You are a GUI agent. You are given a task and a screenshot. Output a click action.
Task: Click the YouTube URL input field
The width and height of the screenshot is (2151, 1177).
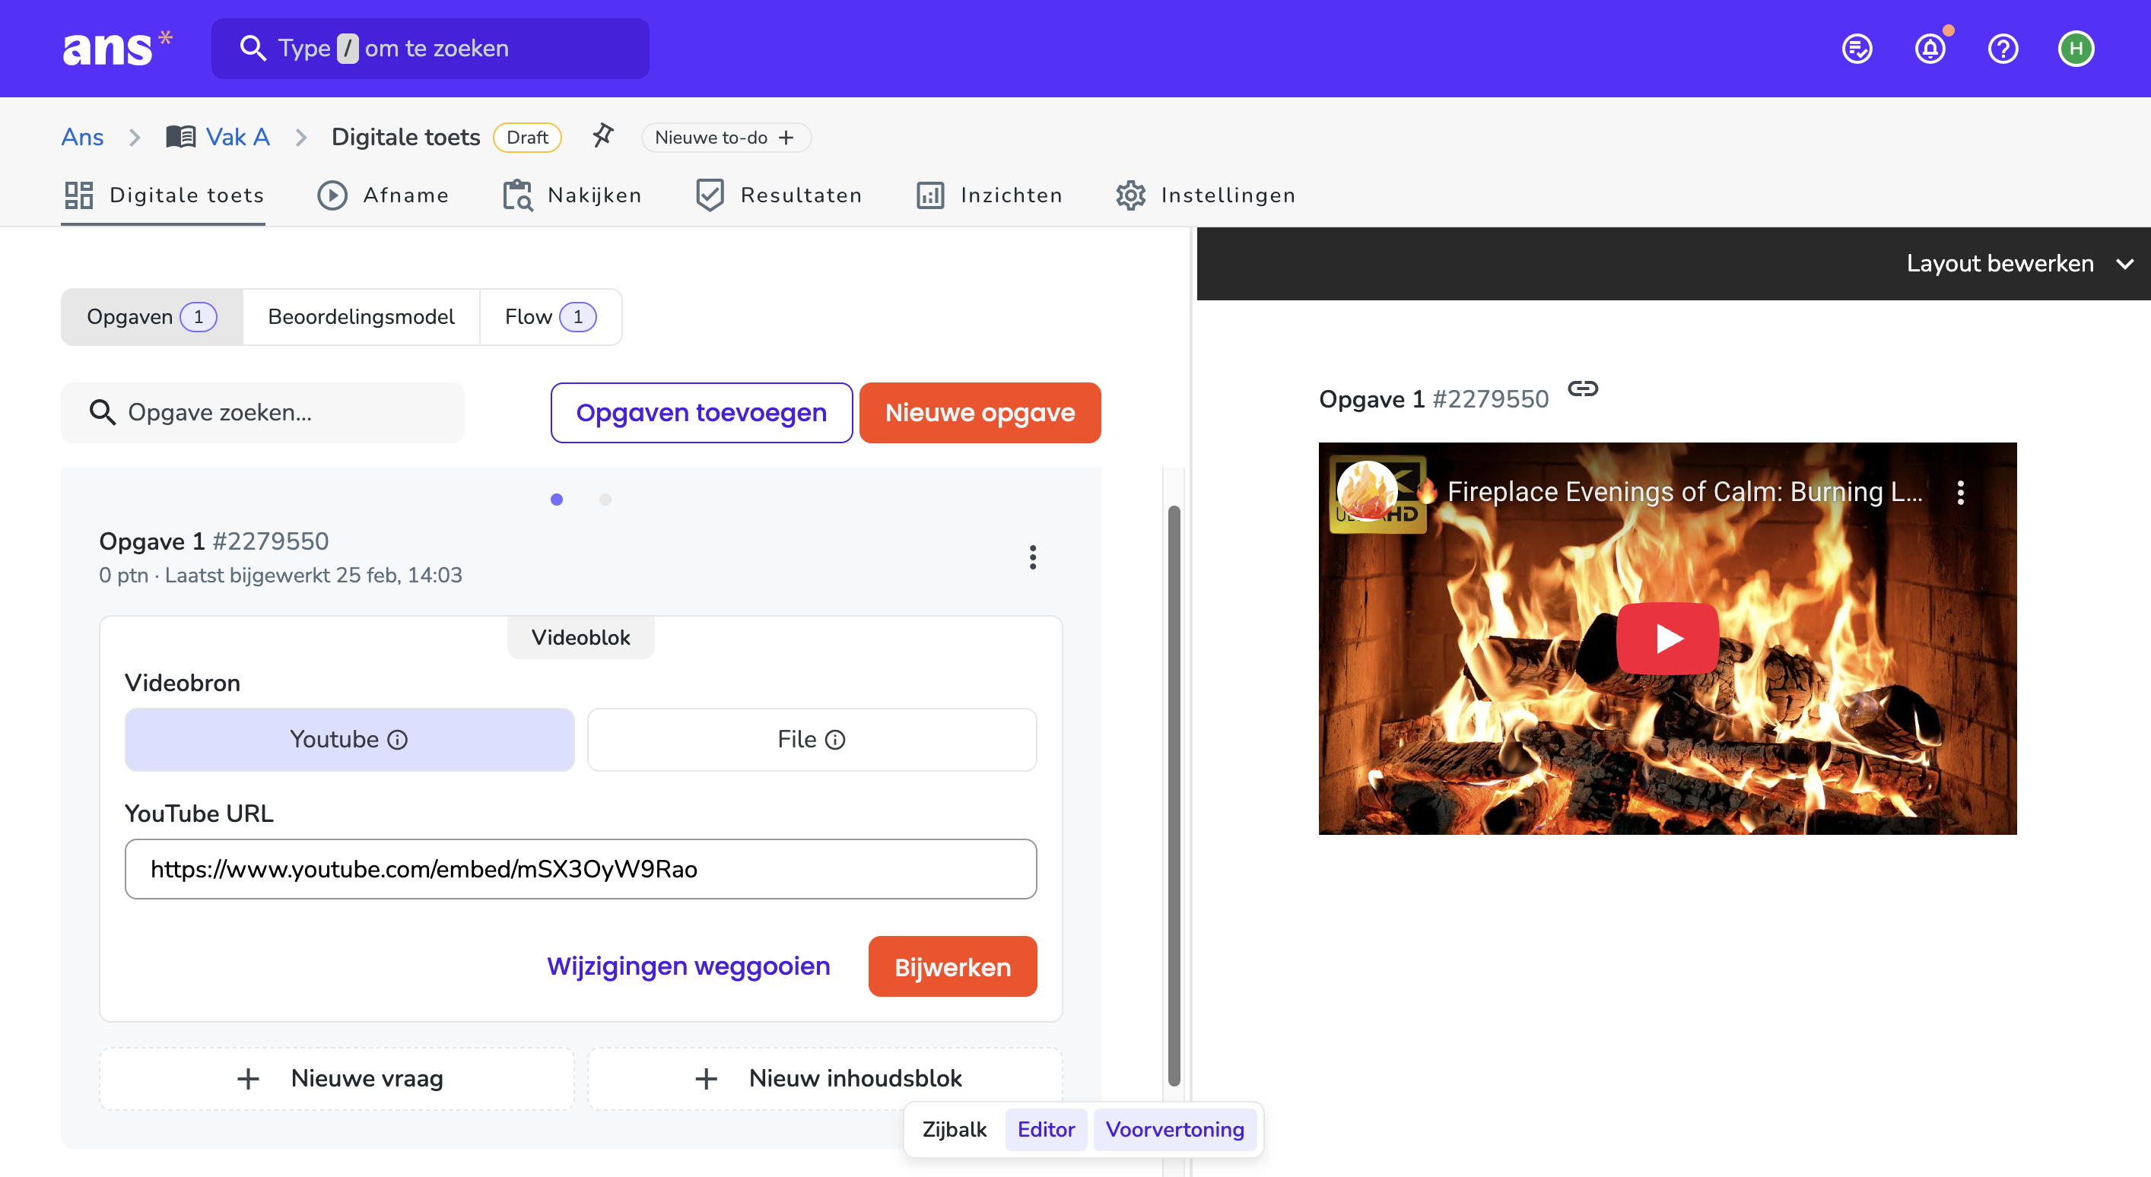(580, 869)
